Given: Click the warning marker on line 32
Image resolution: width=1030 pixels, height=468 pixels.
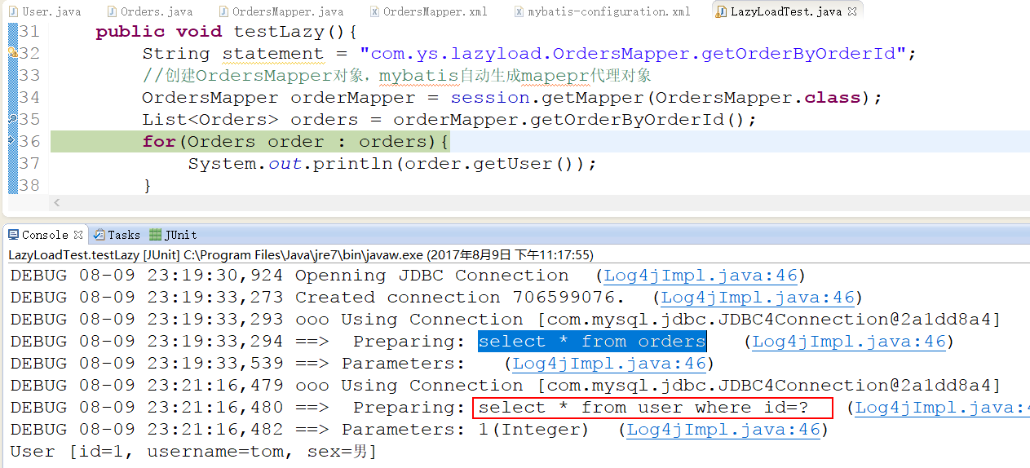Looking at the screenshot, I should (x=12, y=53).
